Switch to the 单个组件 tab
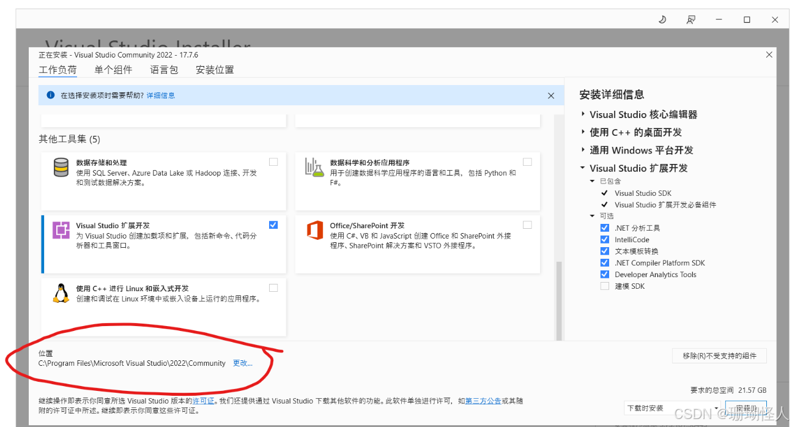 click(113, 70)
